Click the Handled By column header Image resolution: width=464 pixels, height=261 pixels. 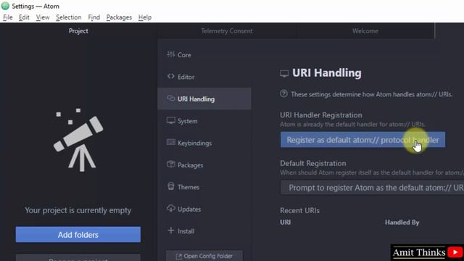[402, 223]
